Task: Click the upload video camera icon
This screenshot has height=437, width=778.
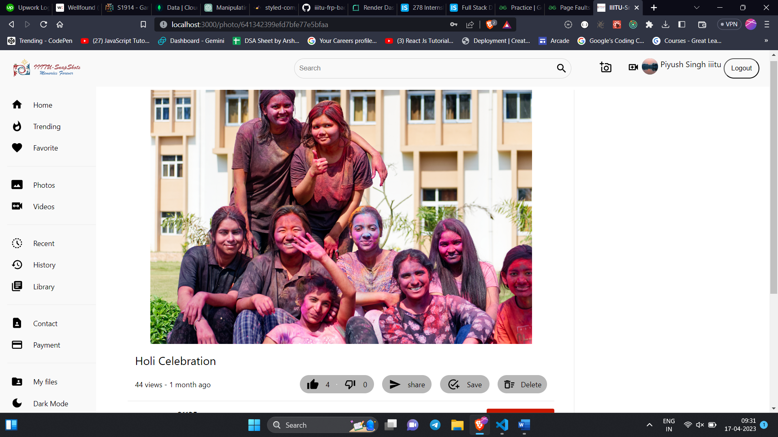Action: point(633,68)
